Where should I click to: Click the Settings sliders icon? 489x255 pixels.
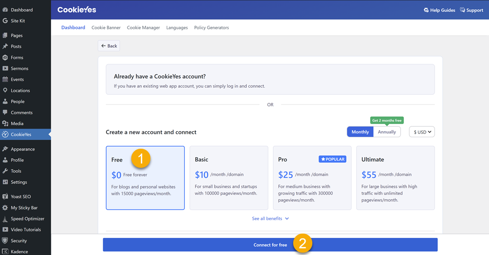click(x=5, y=182)
